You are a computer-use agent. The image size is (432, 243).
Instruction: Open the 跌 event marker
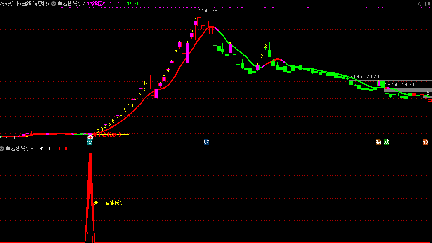387,142
